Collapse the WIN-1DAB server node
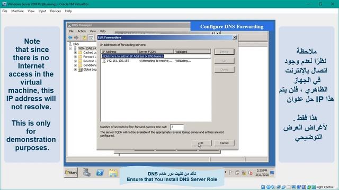339x190 pixels. 70,48
